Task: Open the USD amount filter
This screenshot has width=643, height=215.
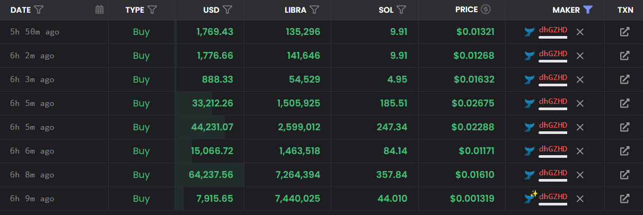Action: pos(227,10)
